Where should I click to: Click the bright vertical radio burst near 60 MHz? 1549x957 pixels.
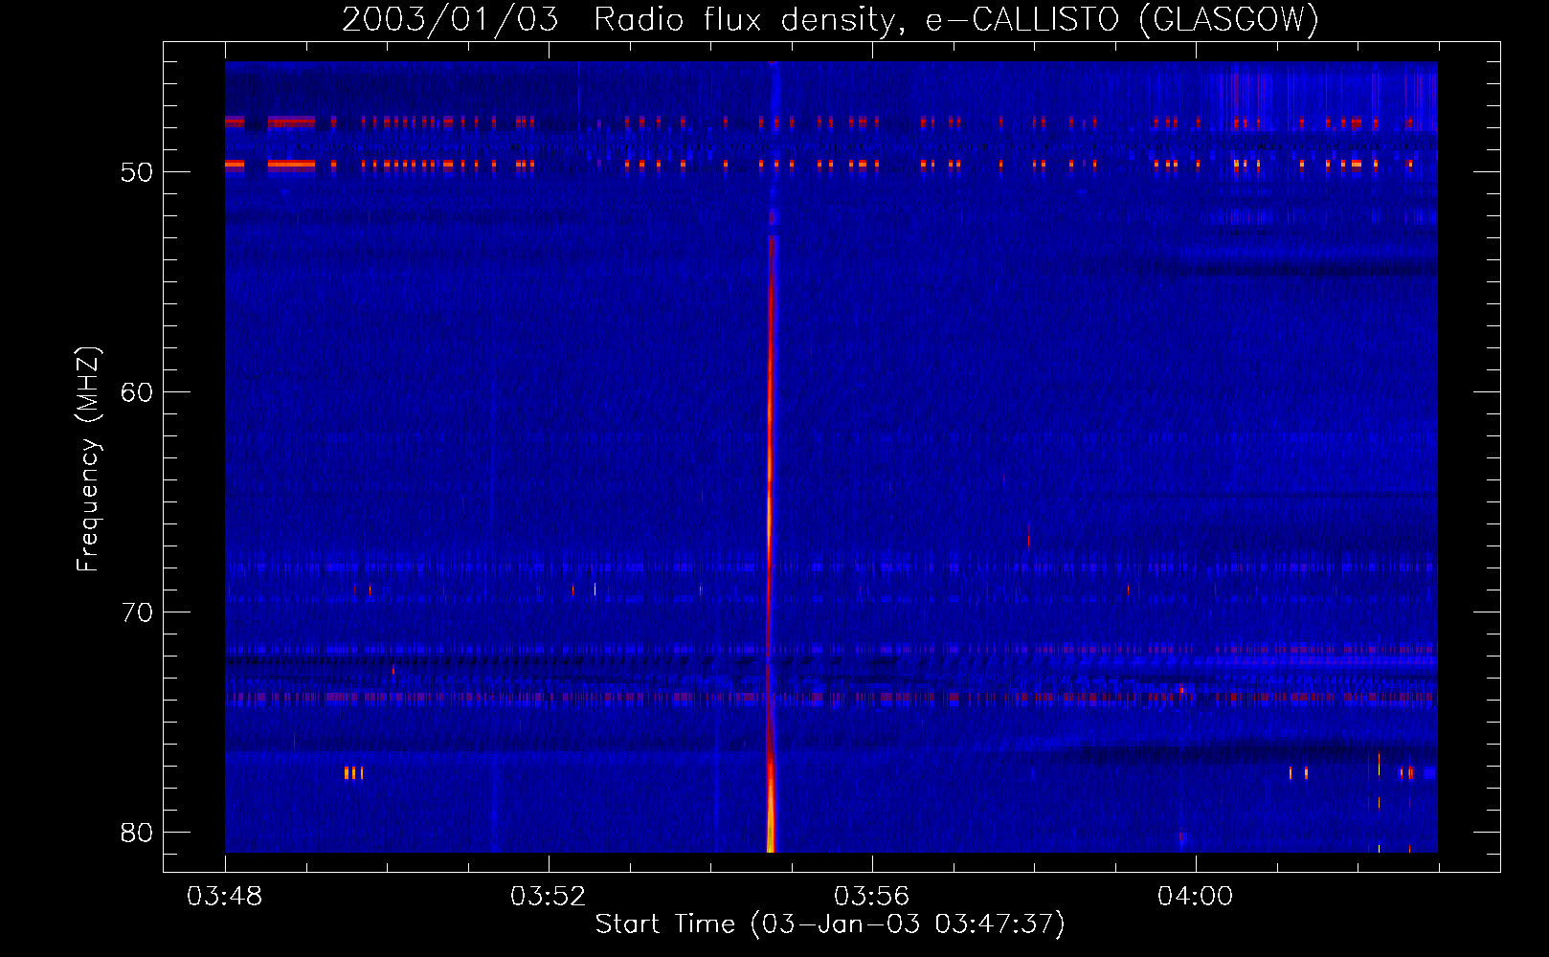click(770, 392)
